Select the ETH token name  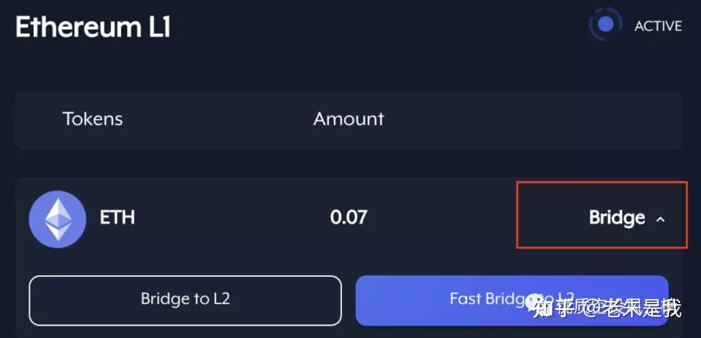[x=117, y=217]
